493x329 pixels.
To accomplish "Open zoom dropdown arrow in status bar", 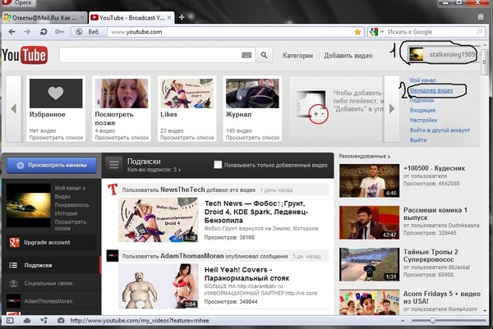I will coord(403,321).
